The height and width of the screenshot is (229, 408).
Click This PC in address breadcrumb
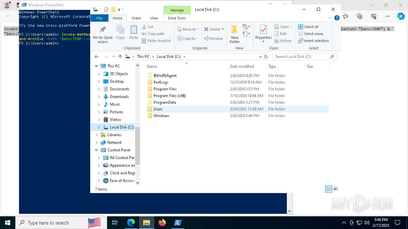coord(143,57)
